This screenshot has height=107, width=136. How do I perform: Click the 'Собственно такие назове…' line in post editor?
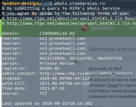(x=112, y=91)
